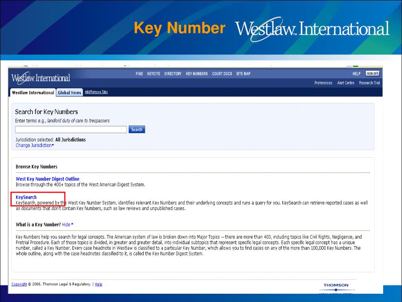Open Add/Remove Tabs link
The image size is (402, 302).
click(97, 92)
